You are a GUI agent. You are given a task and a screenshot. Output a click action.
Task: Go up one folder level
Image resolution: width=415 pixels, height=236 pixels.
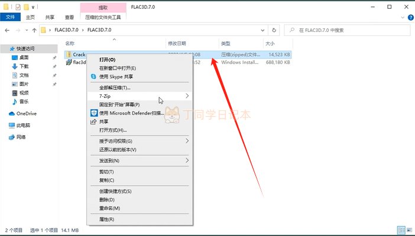(x=34, y=31)
